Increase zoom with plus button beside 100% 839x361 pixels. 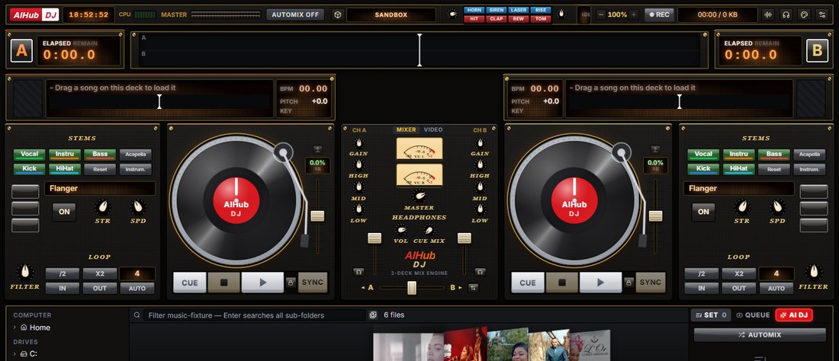click(x=634, y=15)
